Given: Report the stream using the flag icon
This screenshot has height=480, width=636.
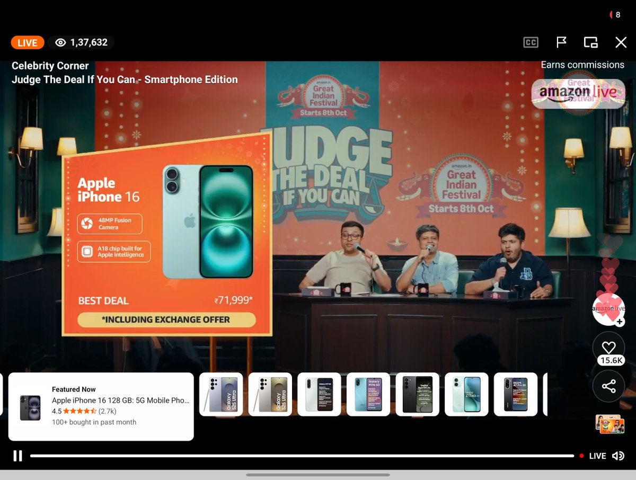Looking at the screenshot, I should pyautogui.click(x=561, y=42).
